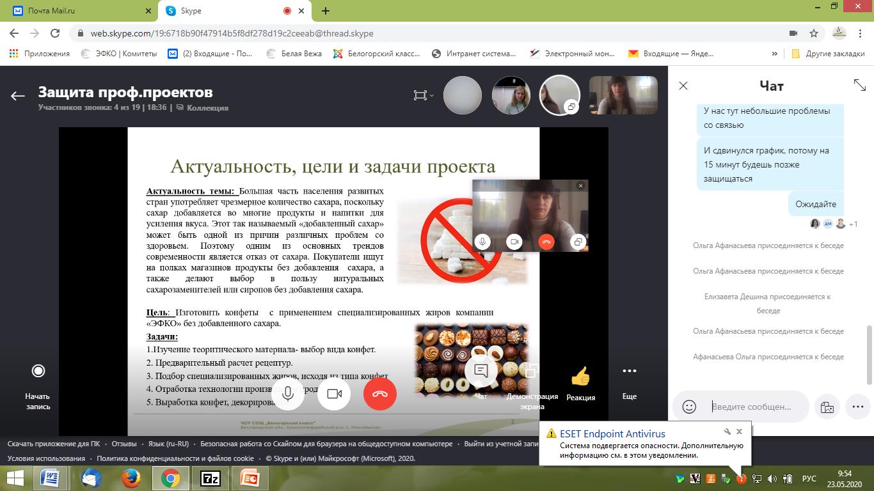Open Firefox from the Windows taskbar

(x=131, y=478)
